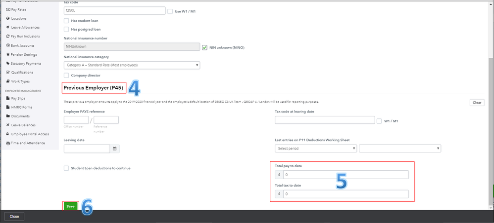Open National insurance category dropdown
The width and height of the screenshot is (494, 223).
point(132,65)
